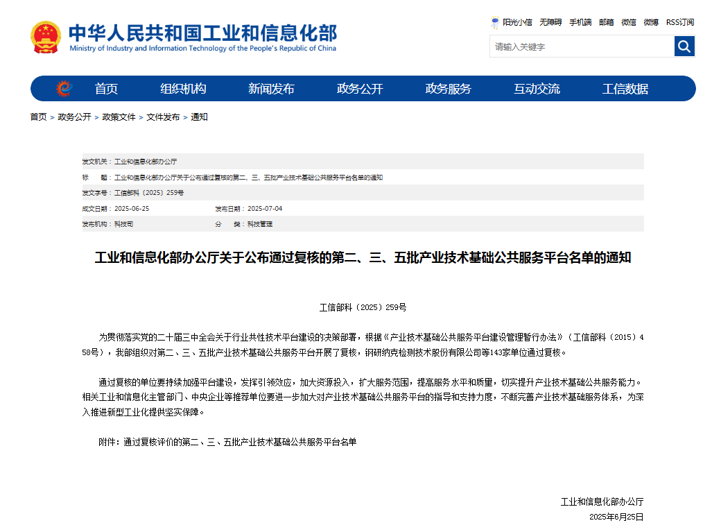Image resolution: width=712 pixels, height=532 pixels.
Task: Go to 政策文件 in the breadcrumb
Action: [x=119, y=117]
